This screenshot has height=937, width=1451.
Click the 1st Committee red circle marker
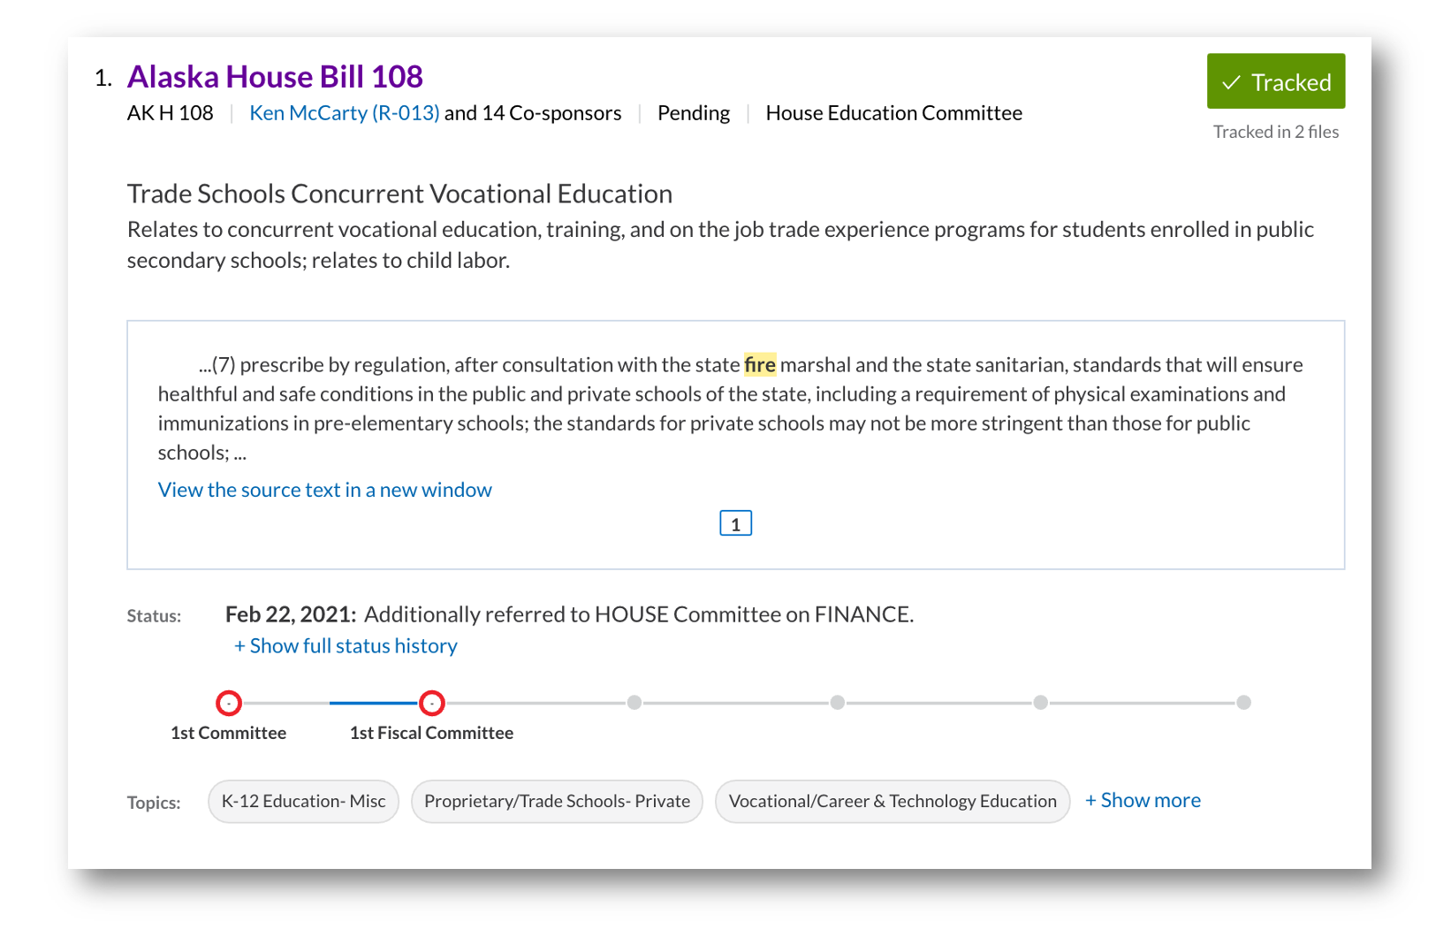click(x=229, y=703)
